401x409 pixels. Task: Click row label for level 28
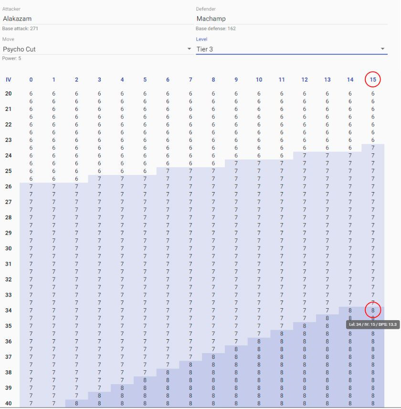point(8,217)
